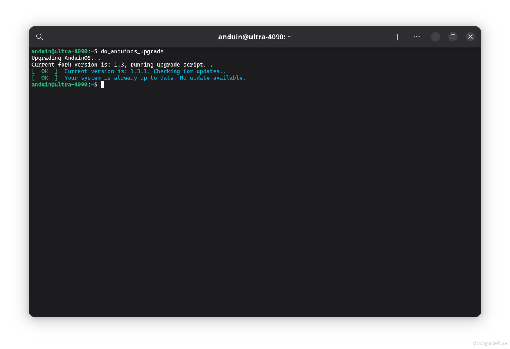Click 'Your system is already up to date' line
The image size is (510, 349).
155,78
